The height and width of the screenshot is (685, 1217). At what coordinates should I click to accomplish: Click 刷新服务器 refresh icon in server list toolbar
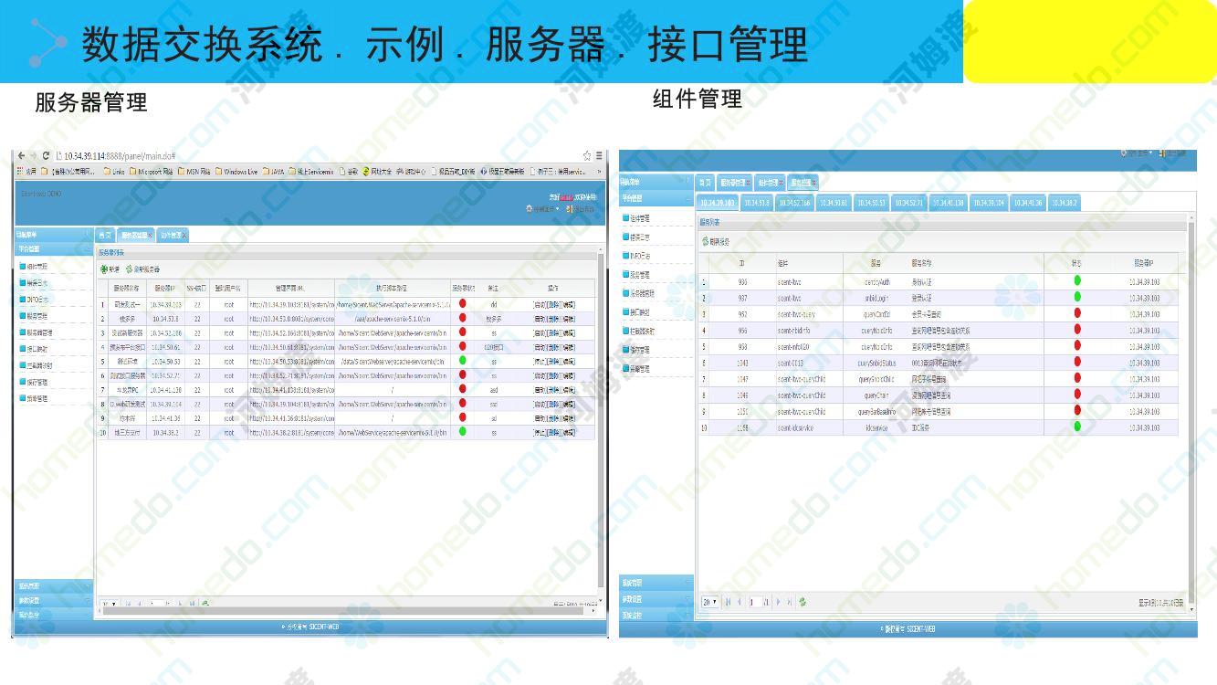click(130, 269)
